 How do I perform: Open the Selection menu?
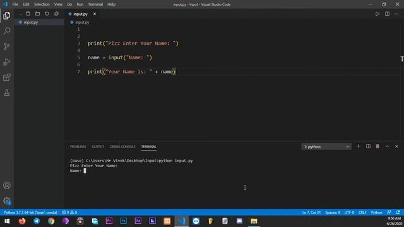coord(42,4)
